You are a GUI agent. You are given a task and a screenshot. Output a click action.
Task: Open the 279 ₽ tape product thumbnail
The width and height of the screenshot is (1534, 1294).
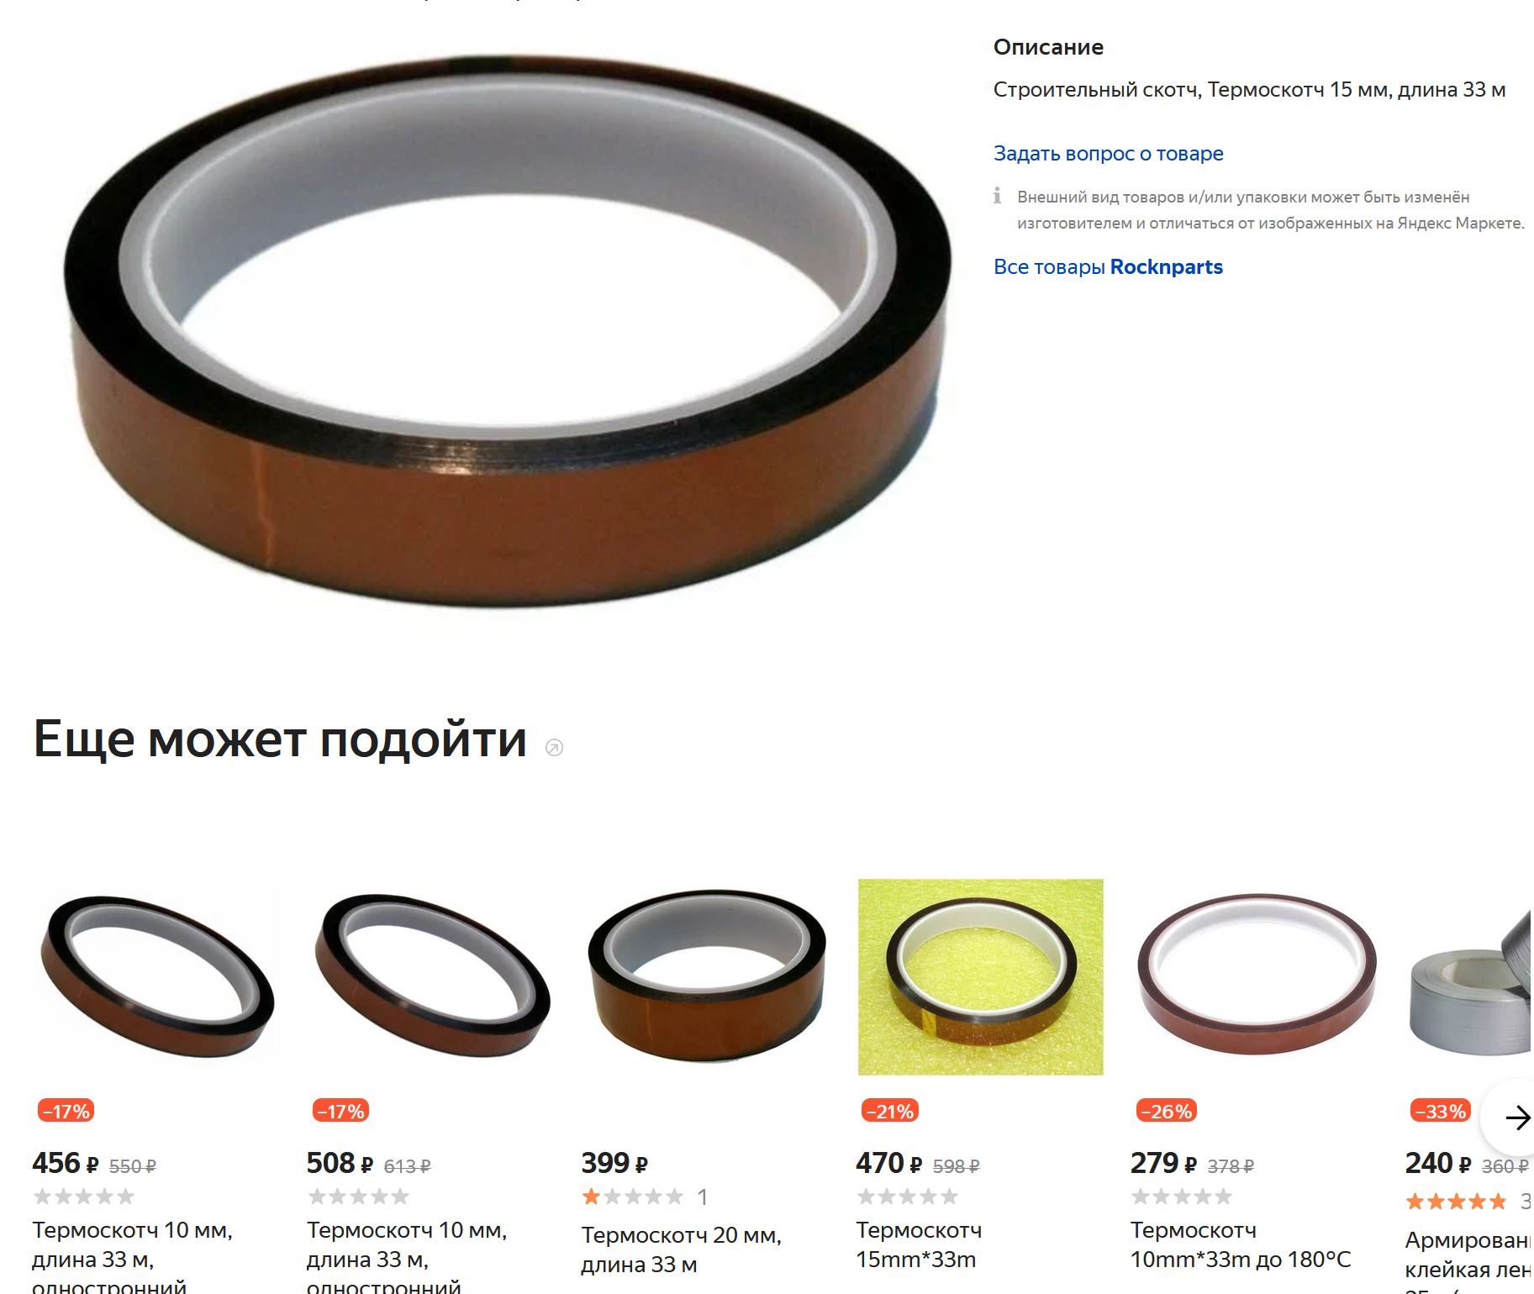click(1256, 976)
